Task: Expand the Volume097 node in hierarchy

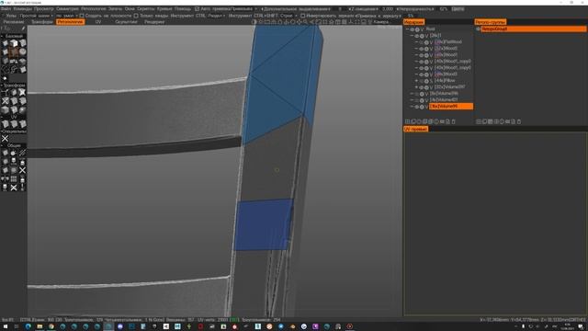Action: [416, 87]
